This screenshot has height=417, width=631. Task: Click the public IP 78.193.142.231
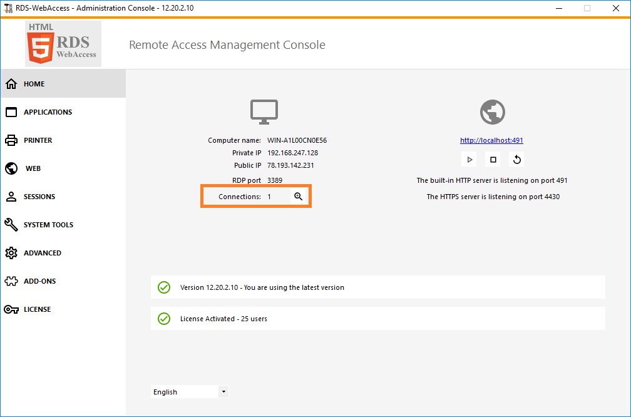coord(290,165)
